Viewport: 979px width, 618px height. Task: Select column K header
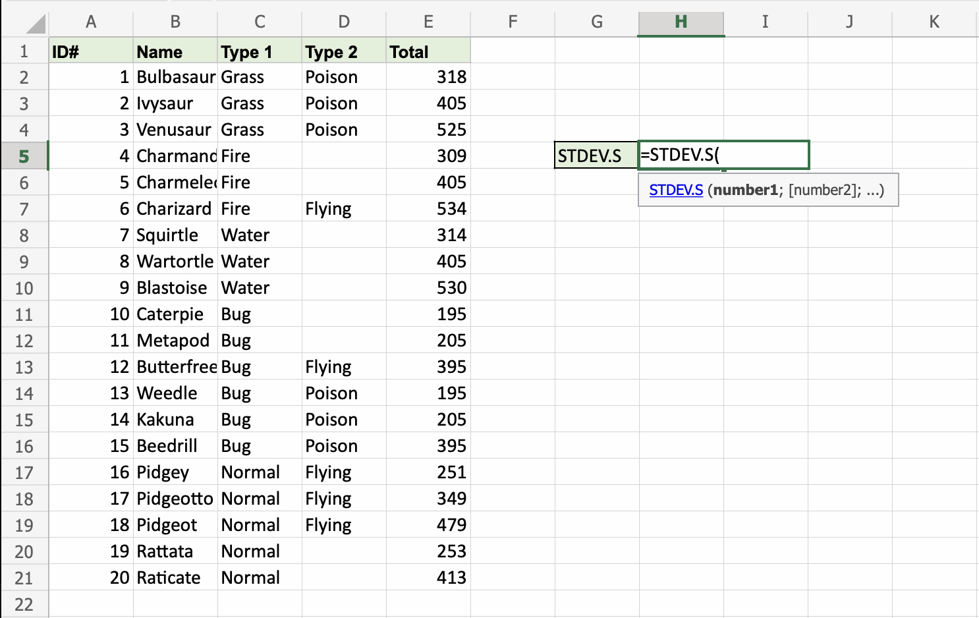(934, 22)
